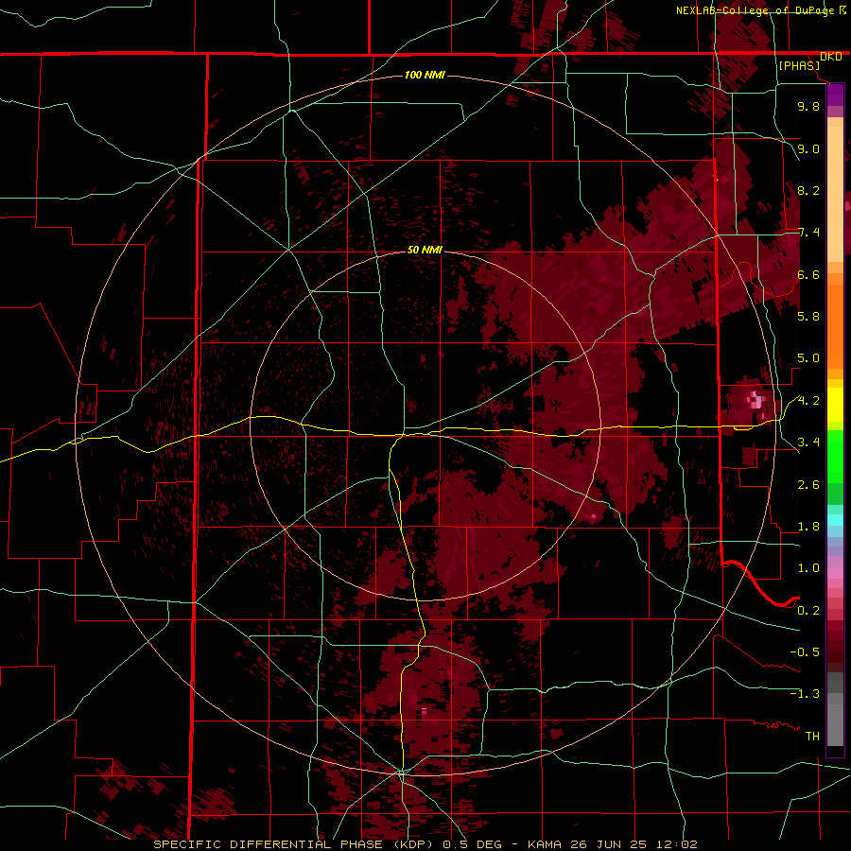Click the 50 NMI range ring label
This screenshot has height=851, width=851.
tap(425, 250)
